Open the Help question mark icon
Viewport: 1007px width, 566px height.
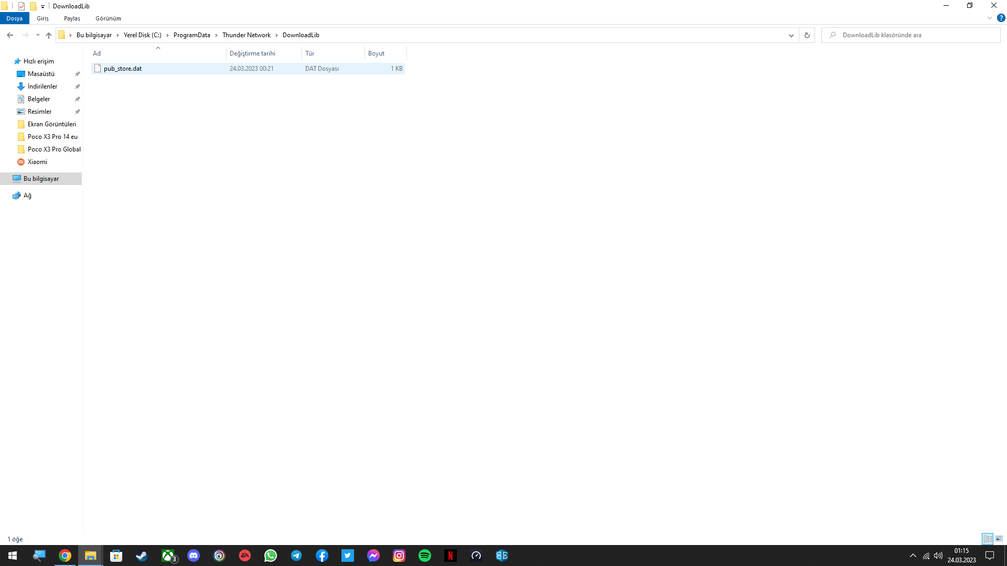click(1001, 18)
